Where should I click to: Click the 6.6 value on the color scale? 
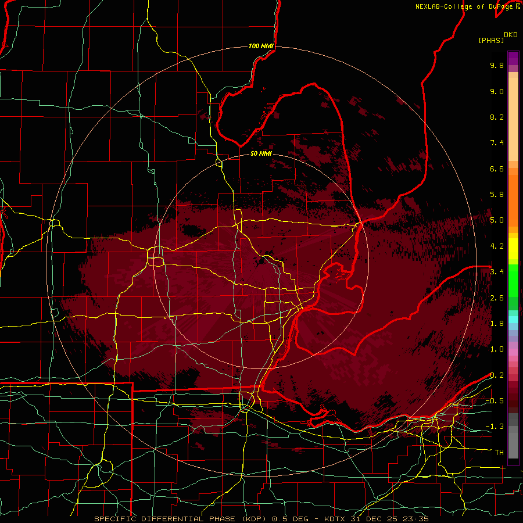497,169
